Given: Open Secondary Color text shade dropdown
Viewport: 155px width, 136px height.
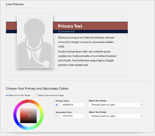Looking at the screenshot, I should pos(116,116).
